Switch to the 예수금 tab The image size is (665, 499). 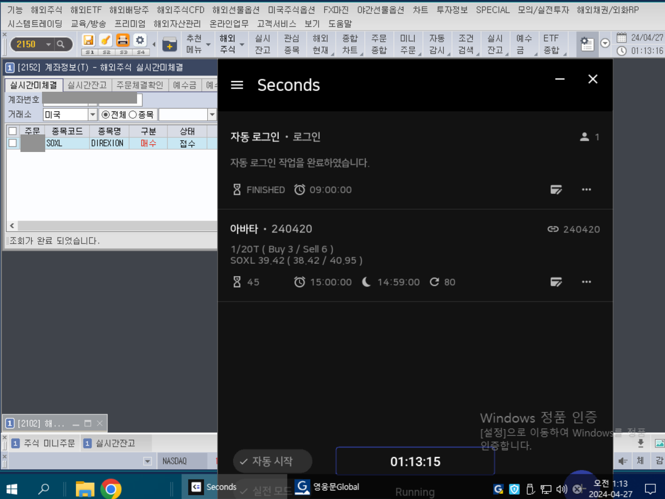click(185, 85)
